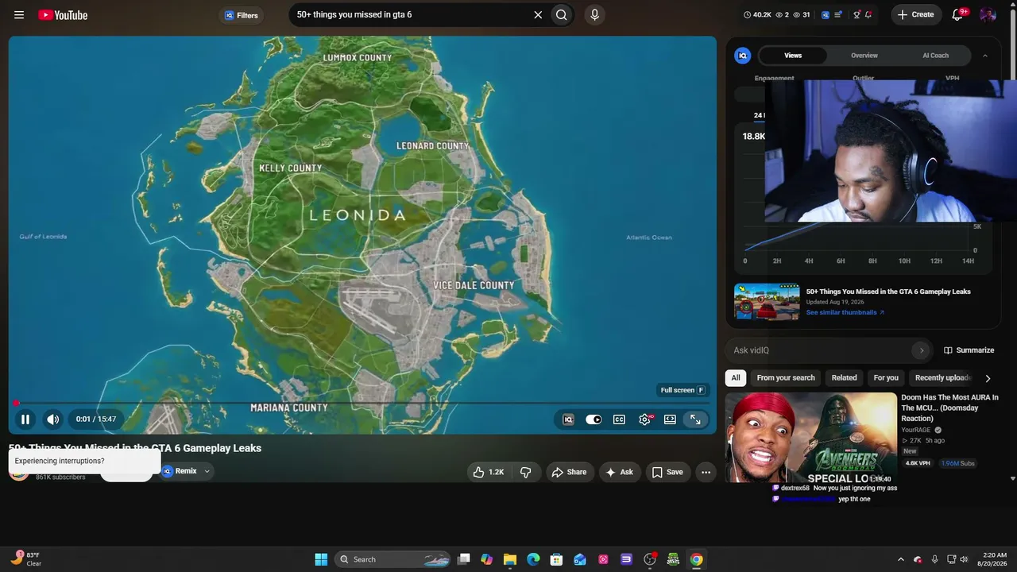Open Google Chrome from the taskbar

pos(696,559)
